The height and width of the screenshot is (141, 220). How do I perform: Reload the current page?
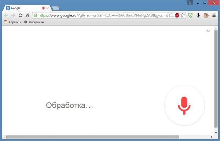coord(21,15)
